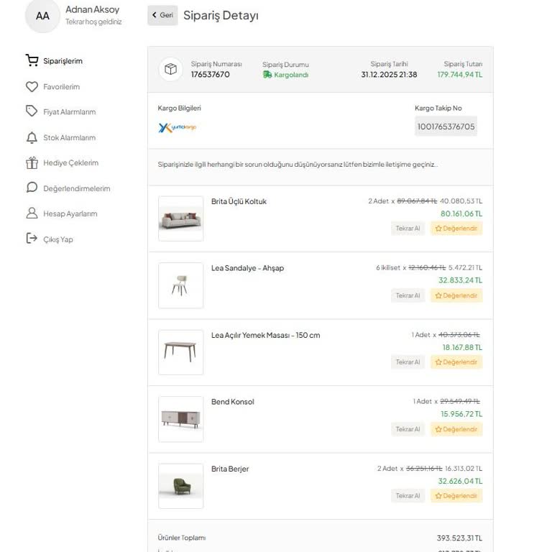Rate Brita Berjer with Değerlendir
552x552 pixels.
[x=456, y=496]
